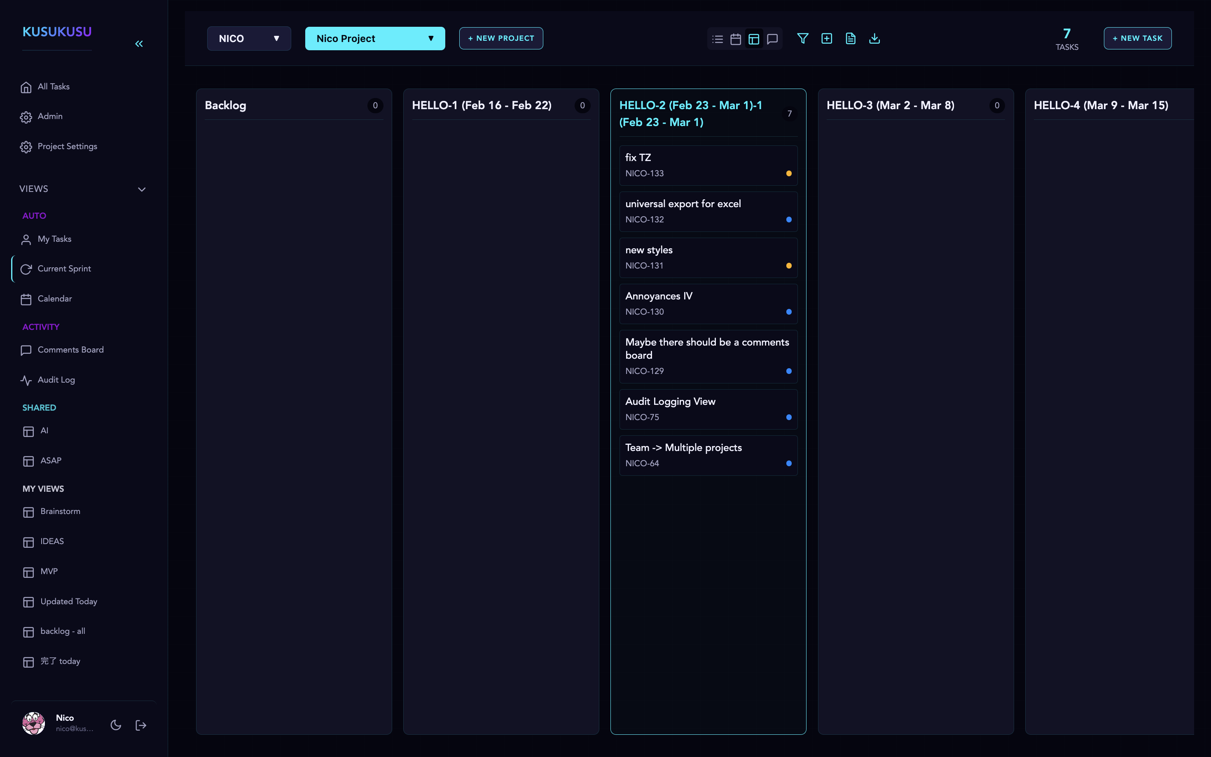Screen dimensions: 1211x757
Task: Open Project Settings from the sidebar
Action: [x=67, y=146]
